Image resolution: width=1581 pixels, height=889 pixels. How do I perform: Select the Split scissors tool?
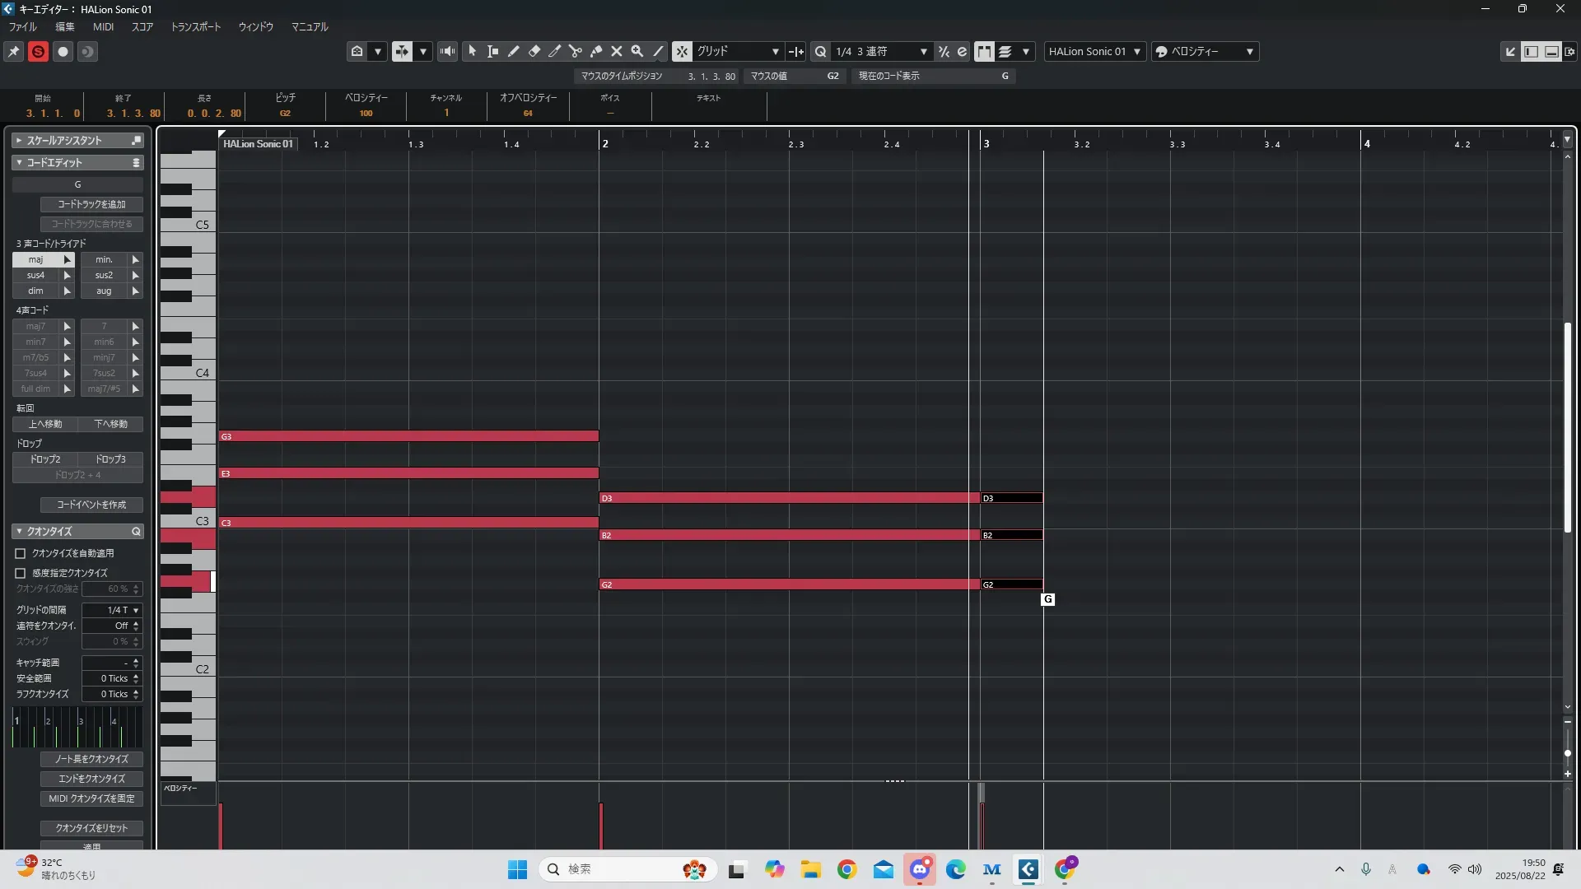click(x=576, y=51)
